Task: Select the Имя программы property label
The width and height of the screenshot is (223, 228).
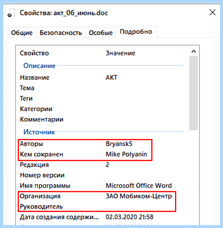Action: pos(45,186)
